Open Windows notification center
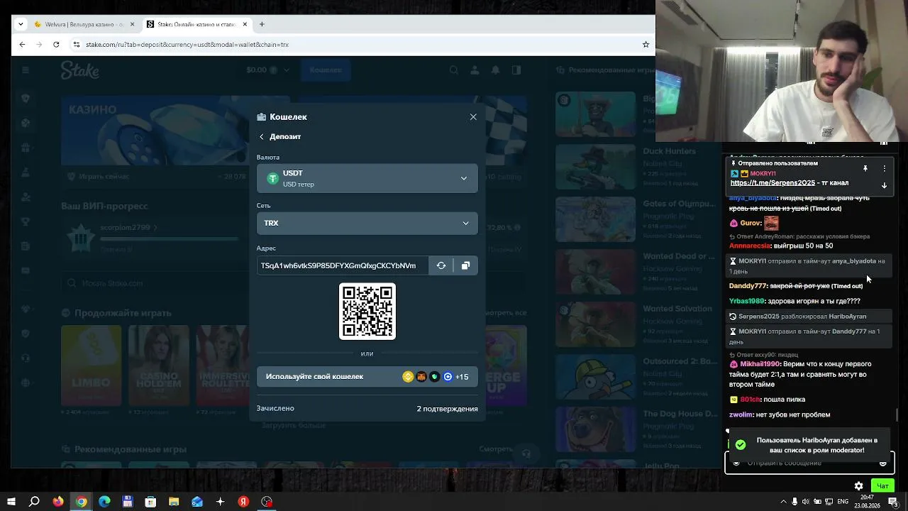Screen dimensions: 908x511 [x=892, y=502]
